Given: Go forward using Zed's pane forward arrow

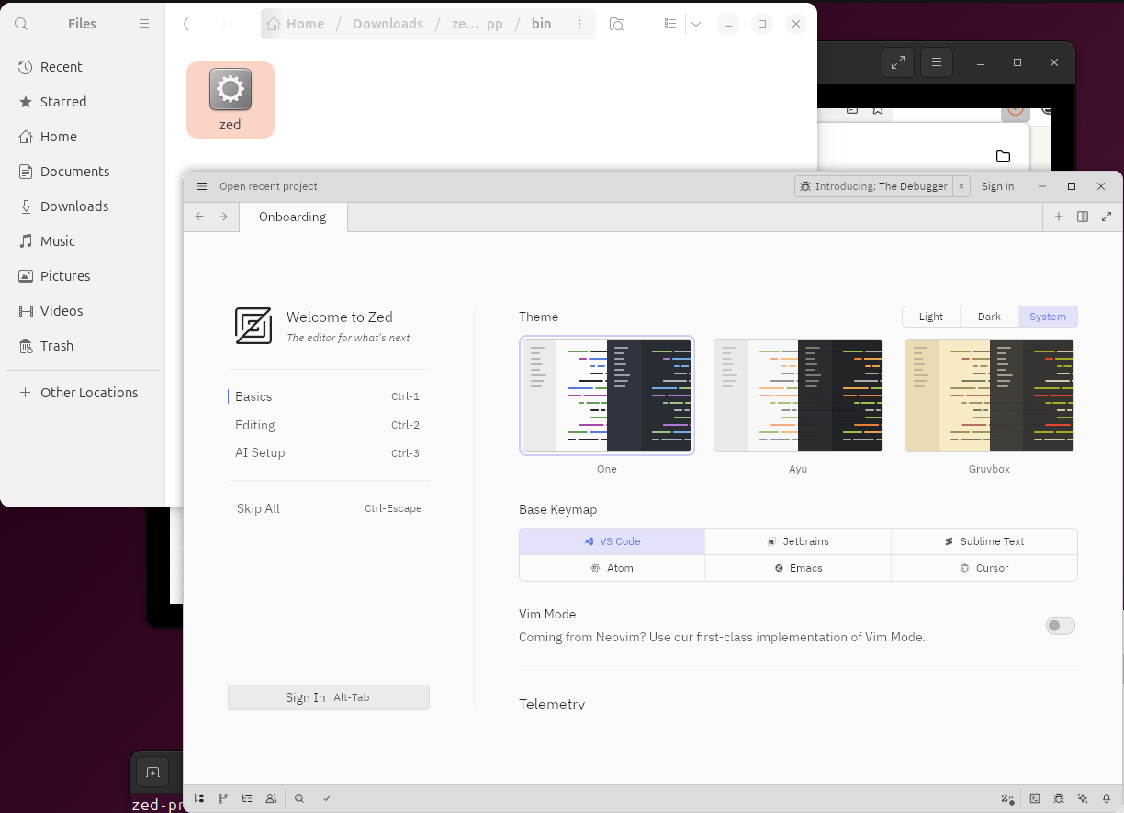Looking at the screenshot, I should click(223, 217).
